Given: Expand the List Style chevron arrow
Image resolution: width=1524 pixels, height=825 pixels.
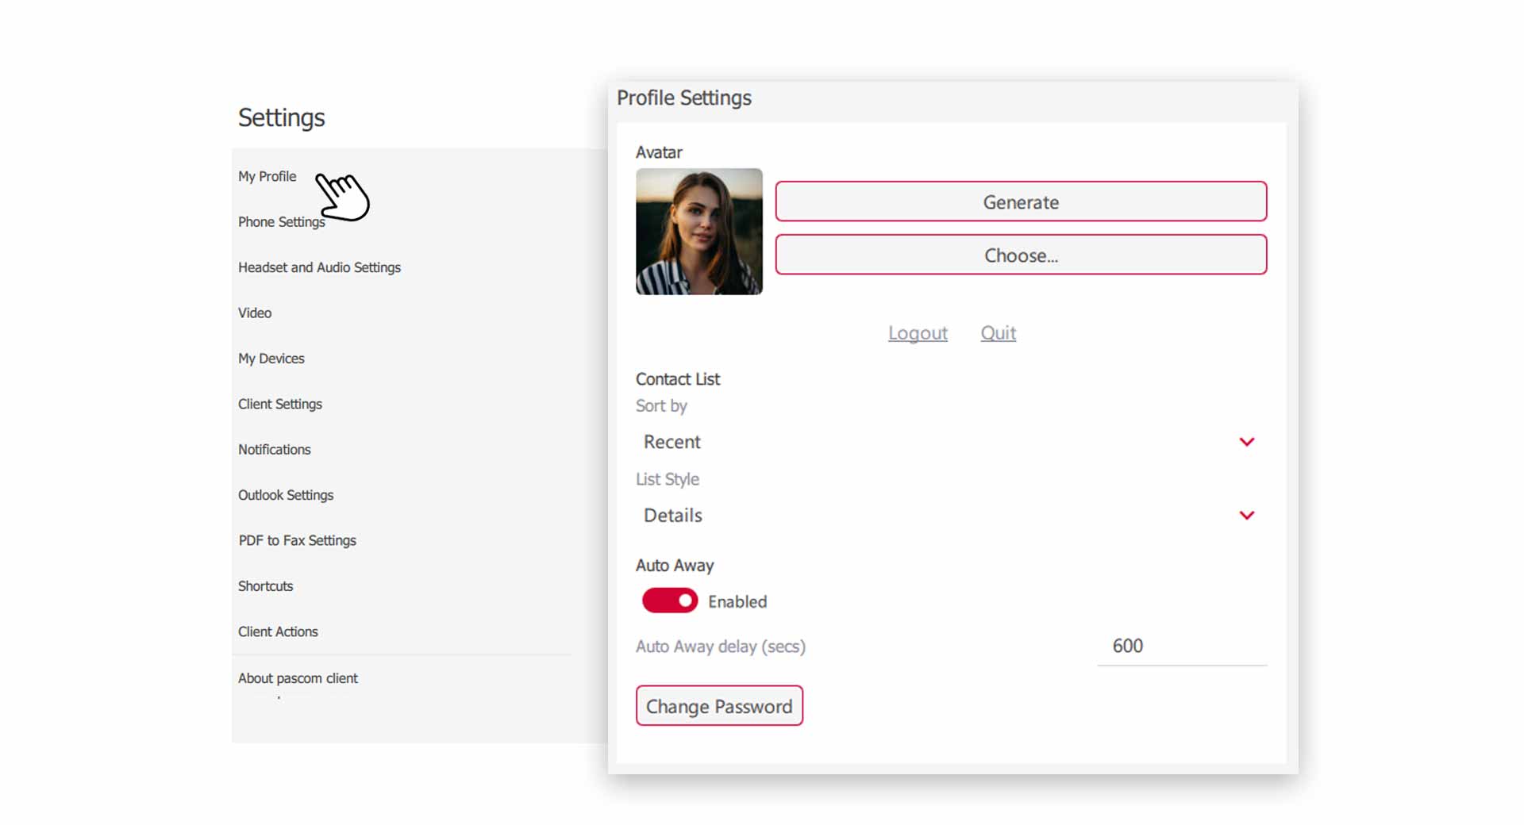Looking at the screenshot, I should point(1247,516).
